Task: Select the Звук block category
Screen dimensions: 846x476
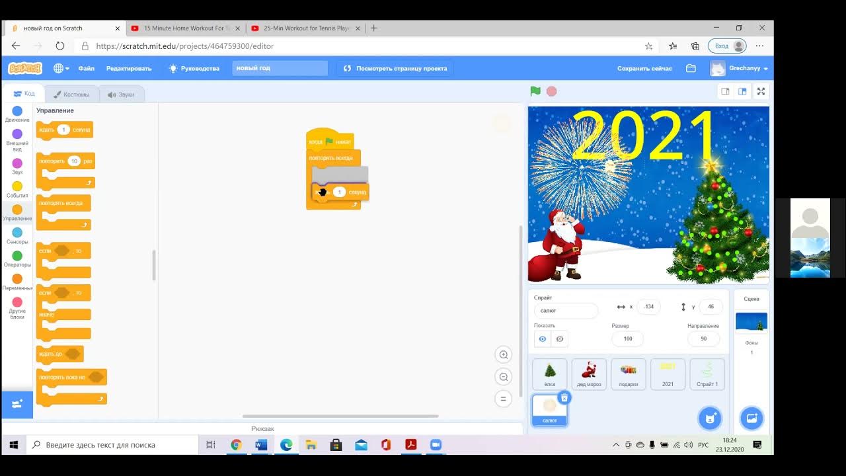Action: (x=17, y=166)
